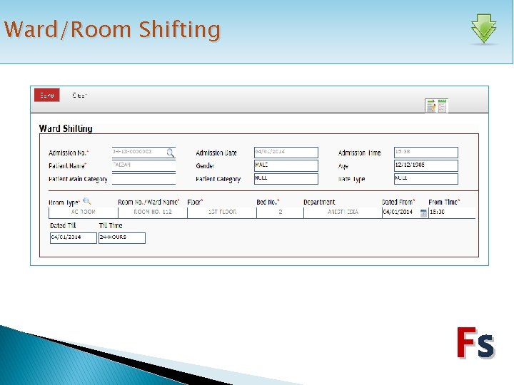Select the ROOM NO. 112 cell

[153, 212]
